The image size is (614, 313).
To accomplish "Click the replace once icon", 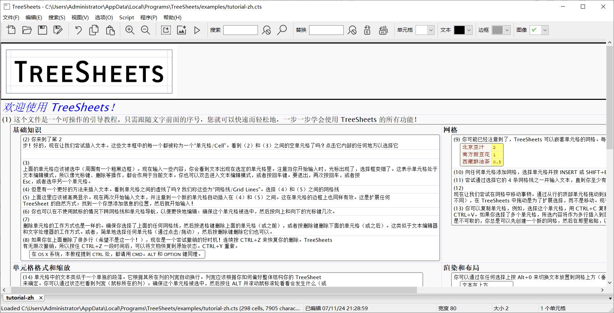I will [x=367, y=30].
